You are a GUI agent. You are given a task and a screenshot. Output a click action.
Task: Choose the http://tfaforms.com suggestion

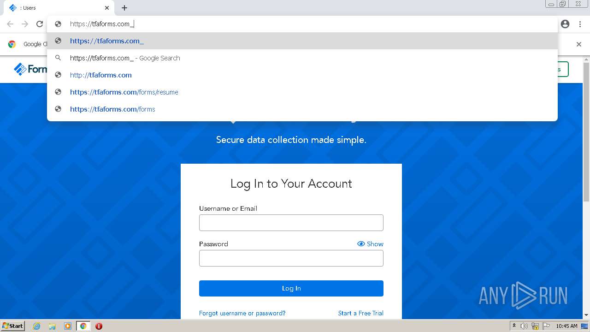coord(302,75)
